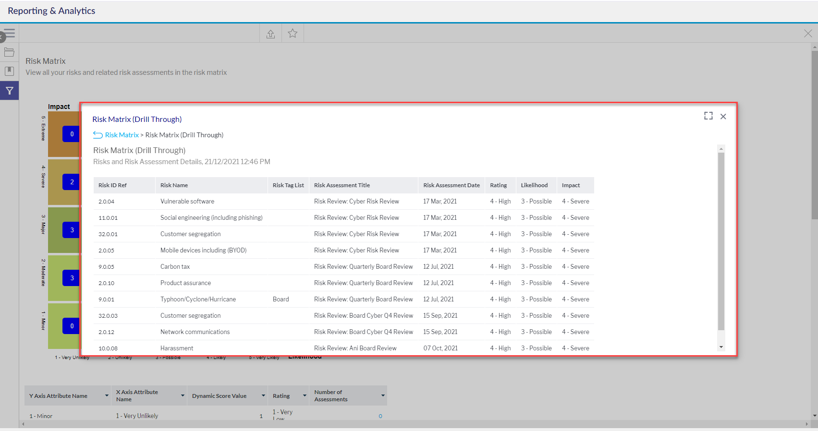Open Number of Assessments column dropdown
The height and width of the screenshot is (431, 818).
(x=383, y=396)
